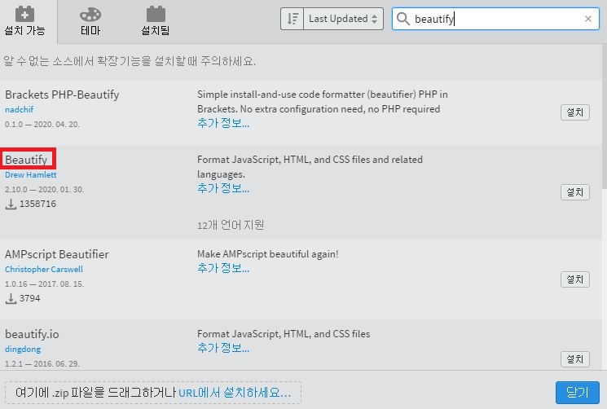Open author link Drew Hamlett
Viewport: 607px width, 409px height.
[x=31, y=175]
